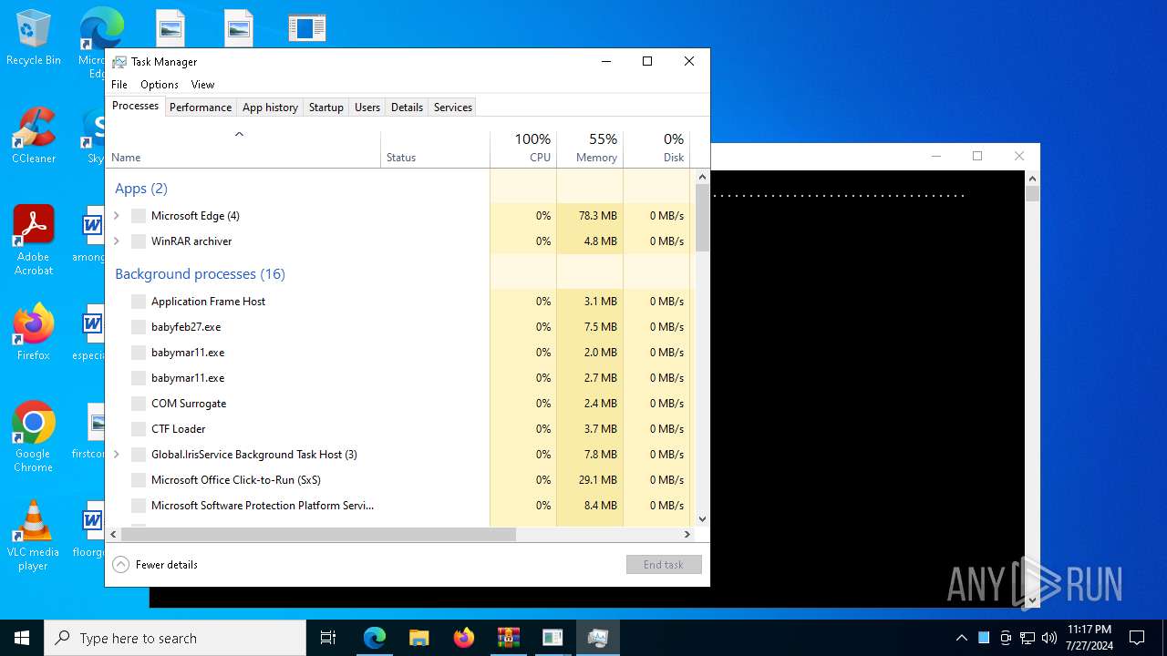The height and width of the screenshot is (656, 1167).
Task: Click the sort arrow above the Name column
Action: coord(239,135)
